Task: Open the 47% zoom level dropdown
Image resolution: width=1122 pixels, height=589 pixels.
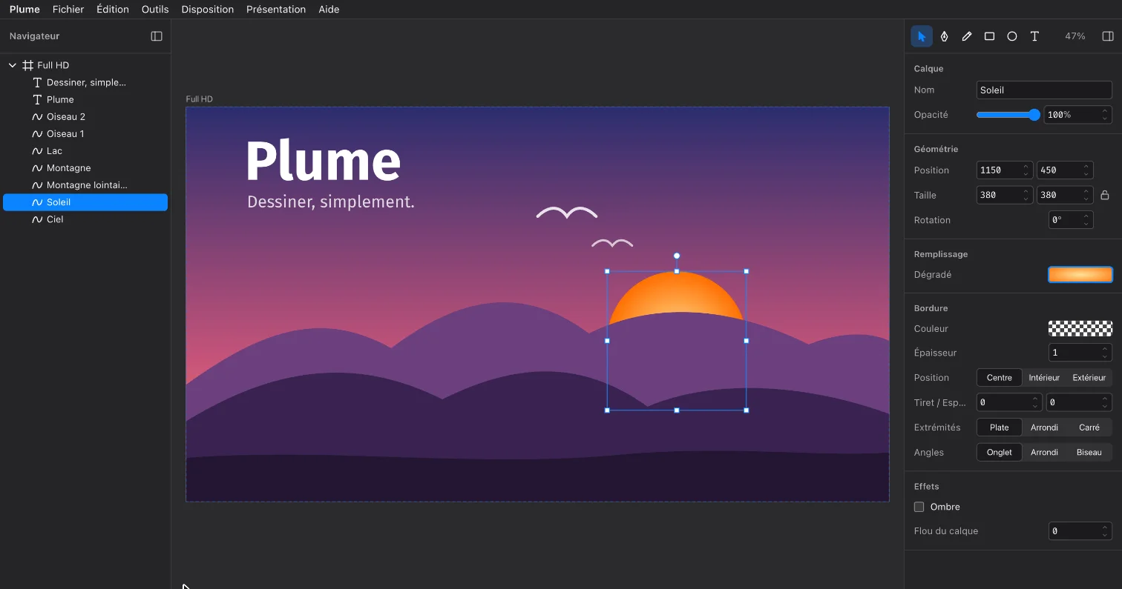Action: [1075, 36]
